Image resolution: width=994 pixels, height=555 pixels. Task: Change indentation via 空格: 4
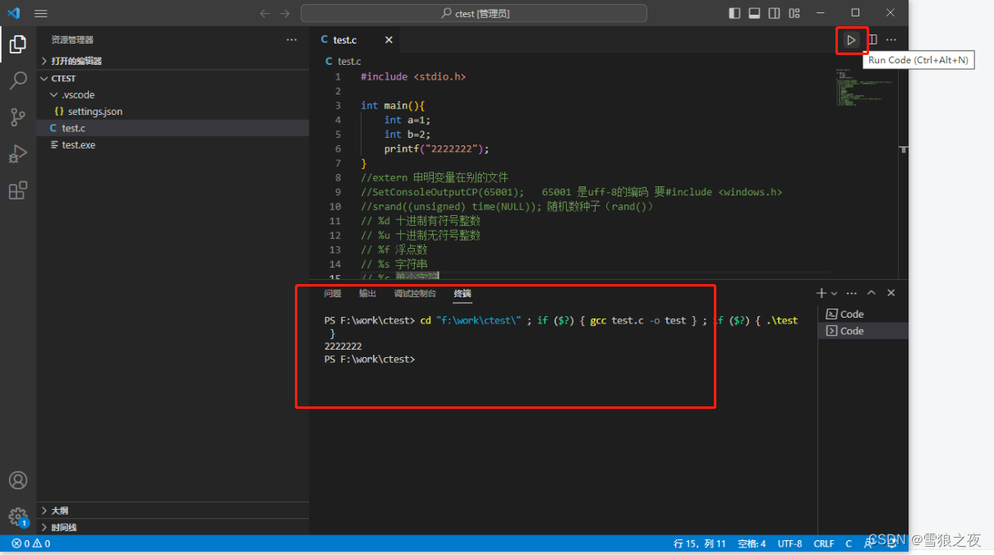(x=752, y=544)
